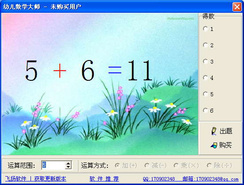Screen dimensions: 244x185
Task: Open the 软件推荐 link
Action: pyautogui.click(x=104, y=179)
